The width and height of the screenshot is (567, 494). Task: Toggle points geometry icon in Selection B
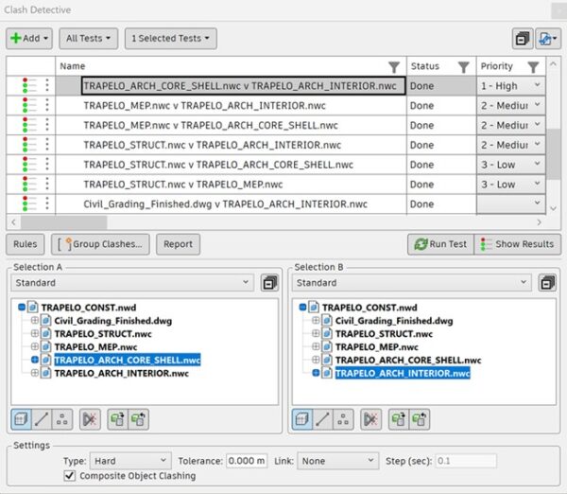click(343, 419)
